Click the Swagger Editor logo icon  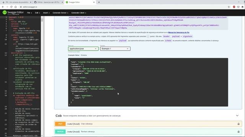click(5, 13)
